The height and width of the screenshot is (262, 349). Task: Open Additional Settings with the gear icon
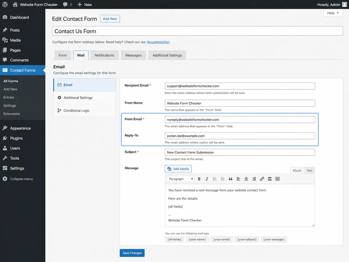tap(85, 98)
